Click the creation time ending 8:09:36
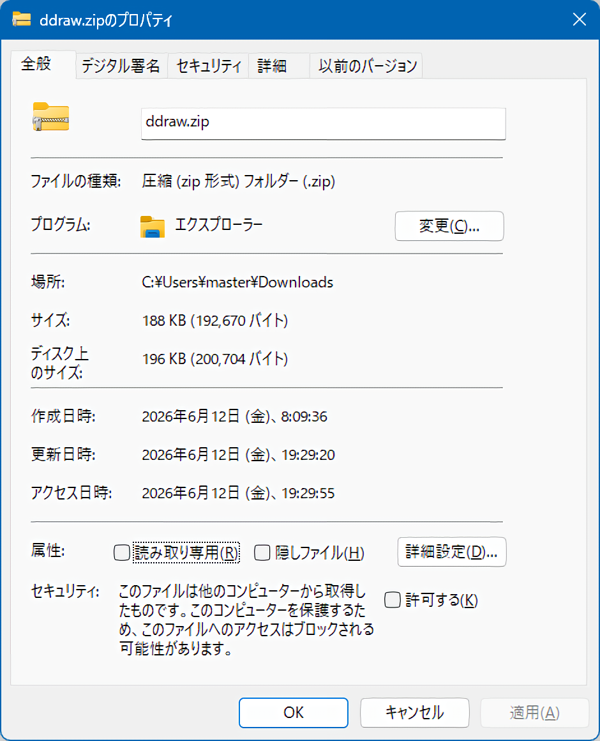 point(235,416)
